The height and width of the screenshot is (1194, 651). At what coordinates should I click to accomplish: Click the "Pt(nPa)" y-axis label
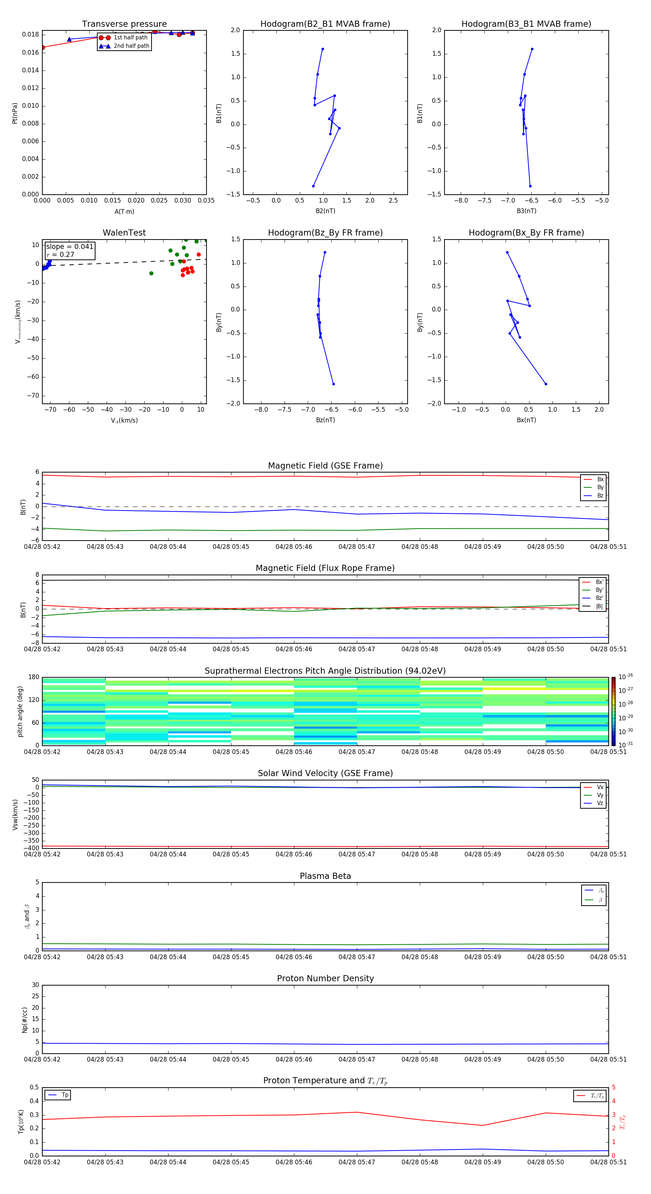[x=15, y=113]
